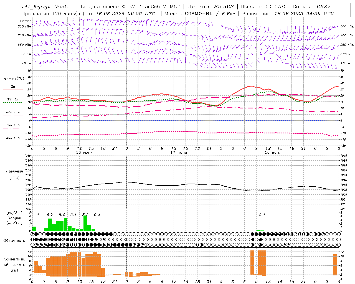Click the 10 м wind level label on left
Viewport: 355px width, 284px height.
click(x=26, y=63)
